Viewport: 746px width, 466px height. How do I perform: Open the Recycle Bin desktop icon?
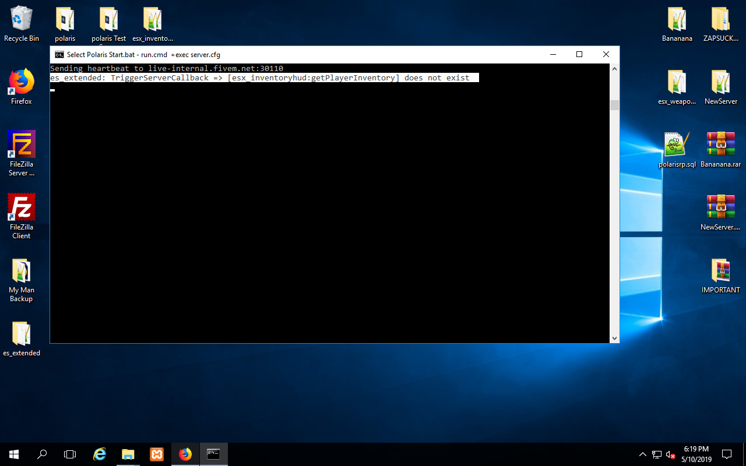pyautogui.click(x=22, y=24)
